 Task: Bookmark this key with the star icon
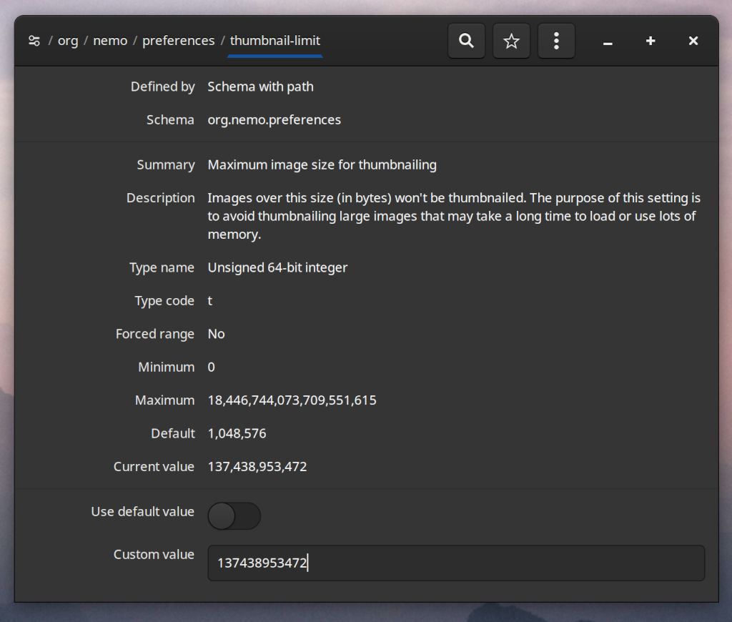[x=511, y=41]
